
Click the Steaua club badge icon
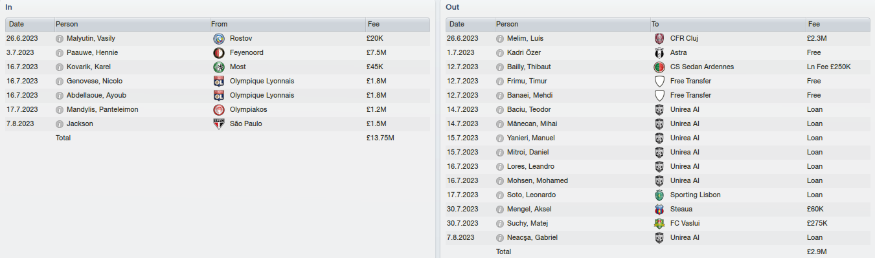[659, 209]
